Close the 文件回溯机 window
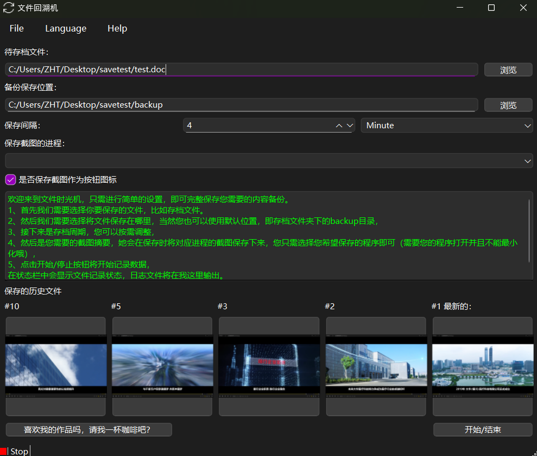This screenshot has height=456, width=537. 523,8
